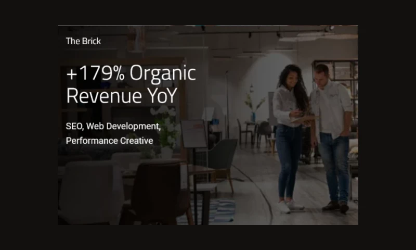Click 'The Brick' client name label
Image resolution: width=416 pixels, height=250 pixels.
click(x=83, y=41)
